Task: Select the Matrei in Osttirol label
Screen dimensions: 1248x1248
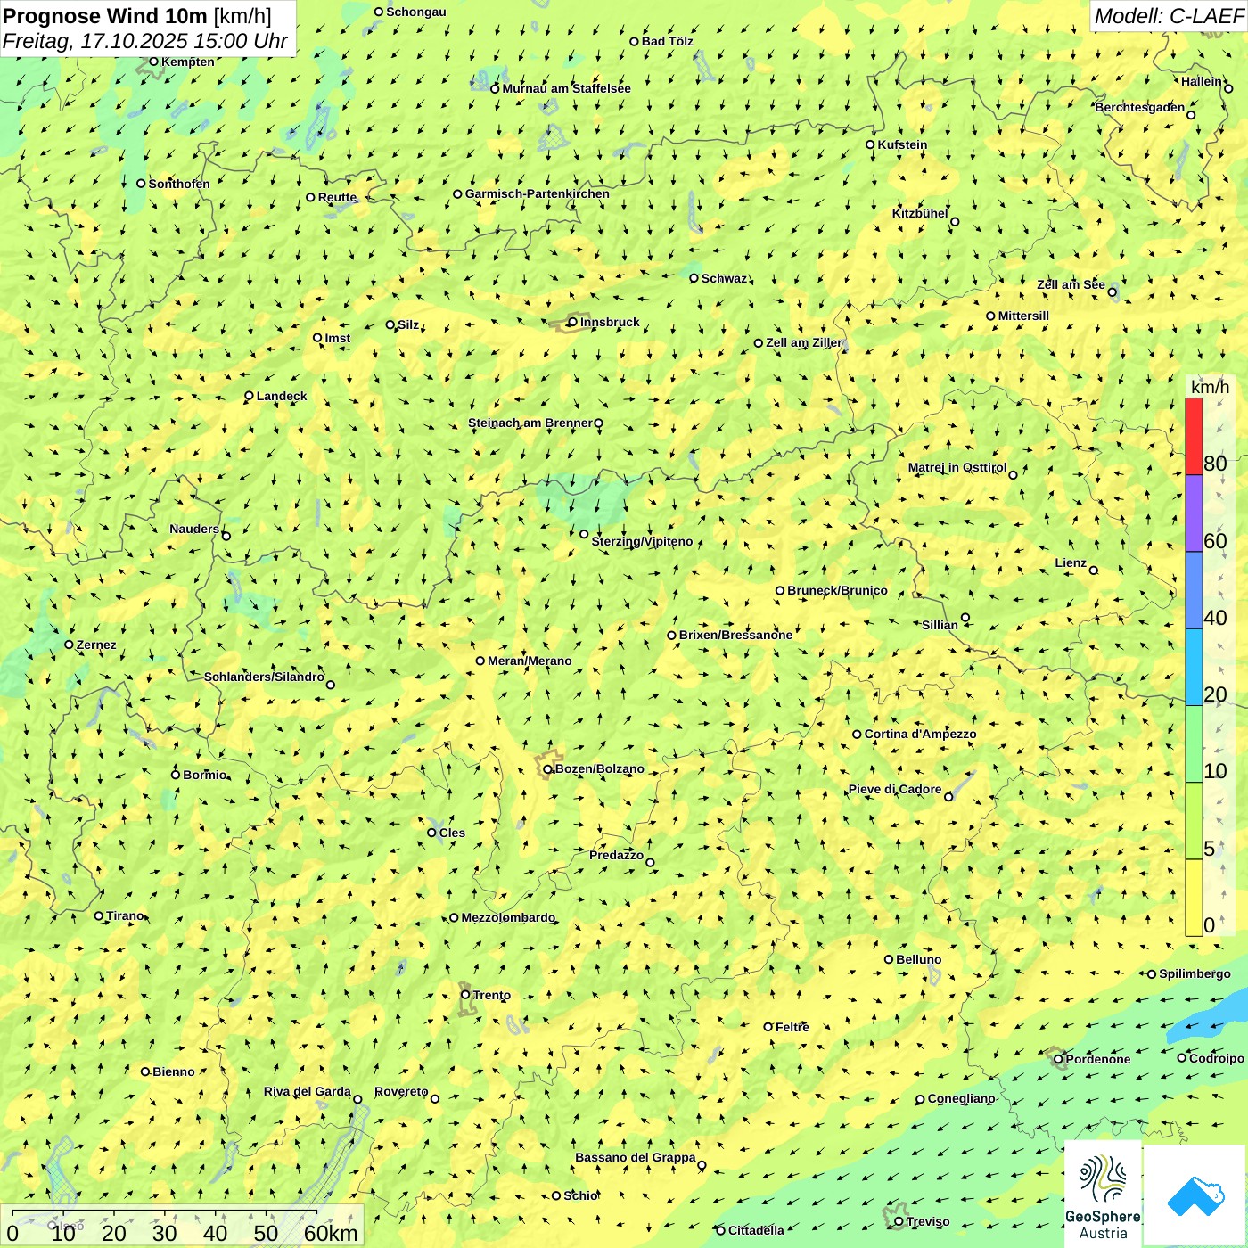Action: click(957, 467)
